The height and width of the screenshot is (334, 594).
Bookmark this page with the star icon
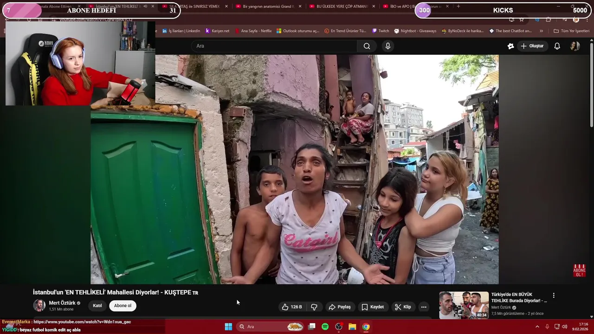pos(522,19)
